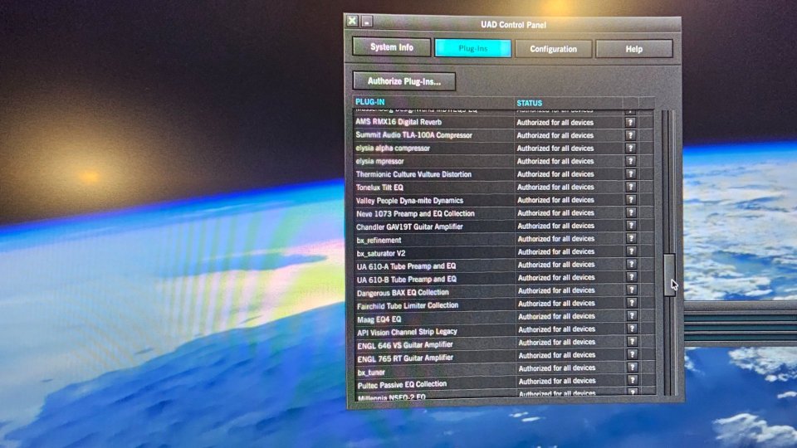This screenshot has height=448, width=797.
Task: Open help for ENGL 646 VS Amplifier
Action: [632, 342]
